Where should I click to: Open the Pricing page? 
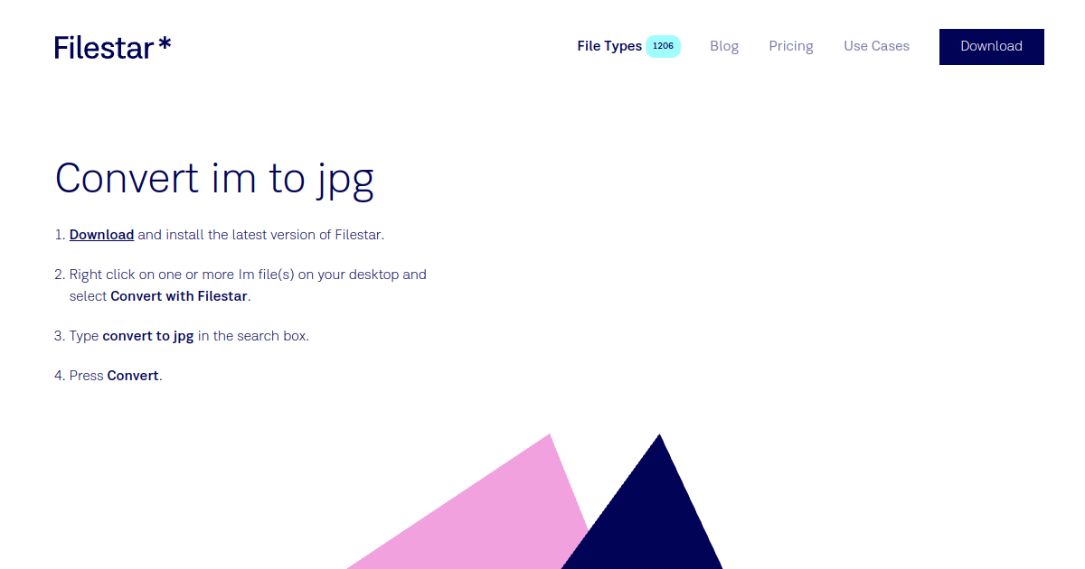pos(791,46)
